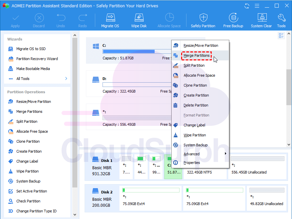
Task: Choose System Backup in context menu
Action: point(200,145)
